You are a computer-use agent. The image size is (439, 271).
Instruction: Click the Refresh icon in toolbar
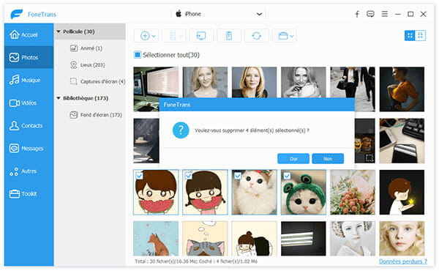click(x=257, y=36)
